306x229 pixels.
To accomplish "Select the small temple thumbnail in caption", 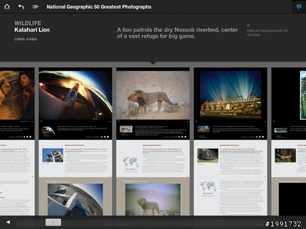I will 203,129.
